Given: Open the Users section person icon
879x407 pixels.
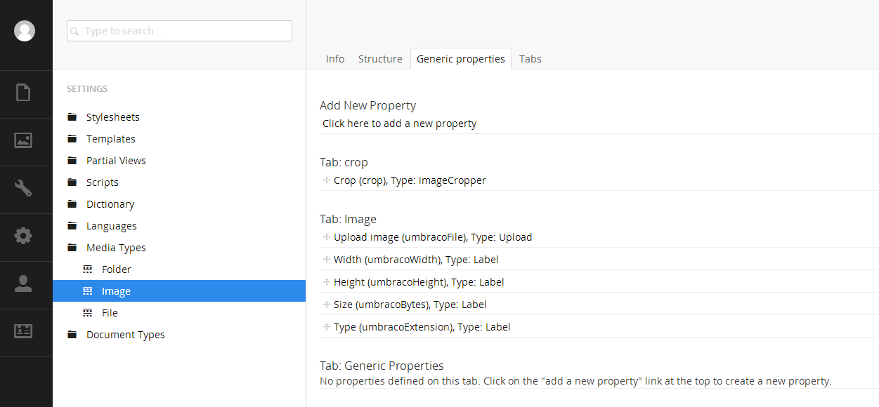Looking at the screenshot, I should [x=23, y=283].
